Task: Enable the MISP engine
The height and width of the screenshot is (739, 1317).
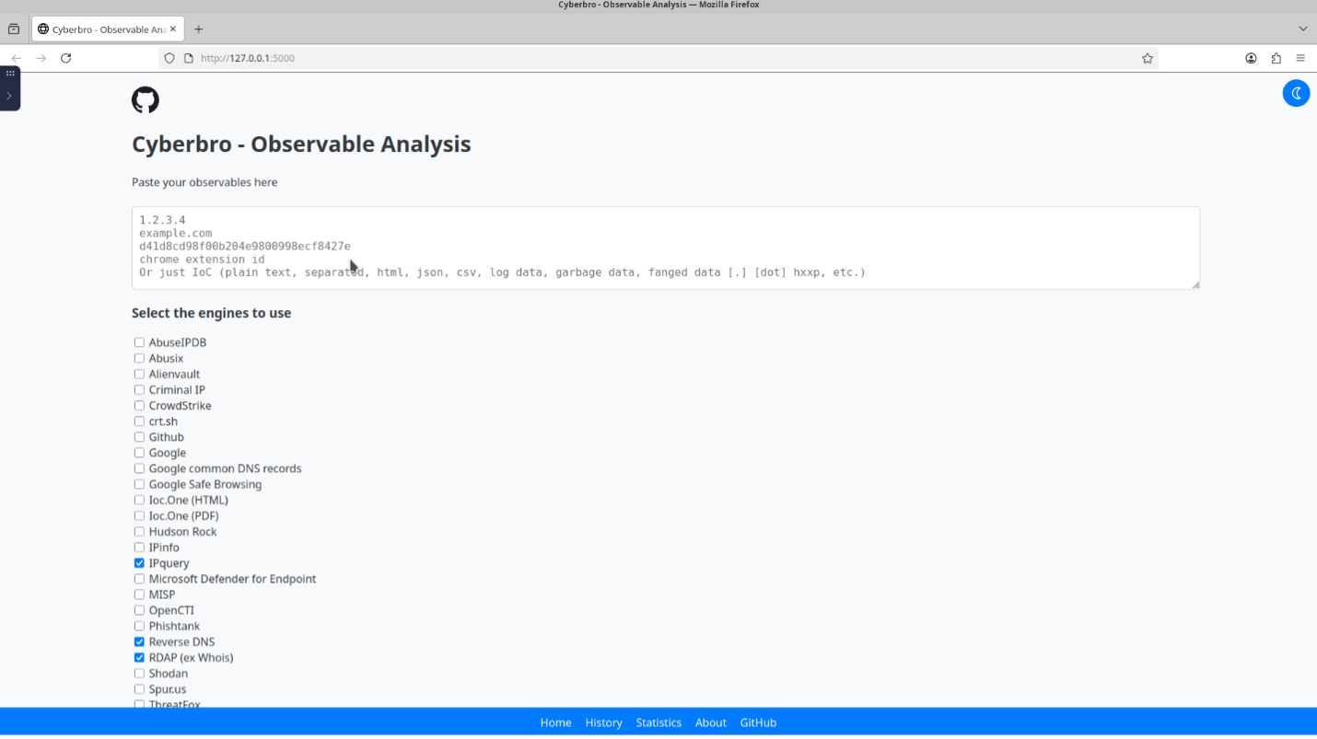Action: tap(139, 595)
